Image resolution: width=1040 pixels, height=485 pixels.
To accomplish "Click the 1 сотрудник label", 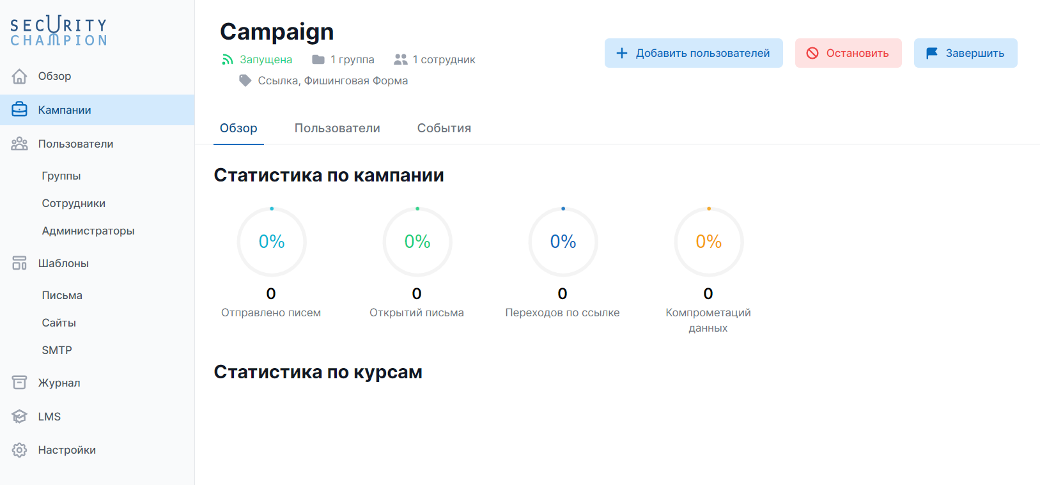I will pos(444,59).
